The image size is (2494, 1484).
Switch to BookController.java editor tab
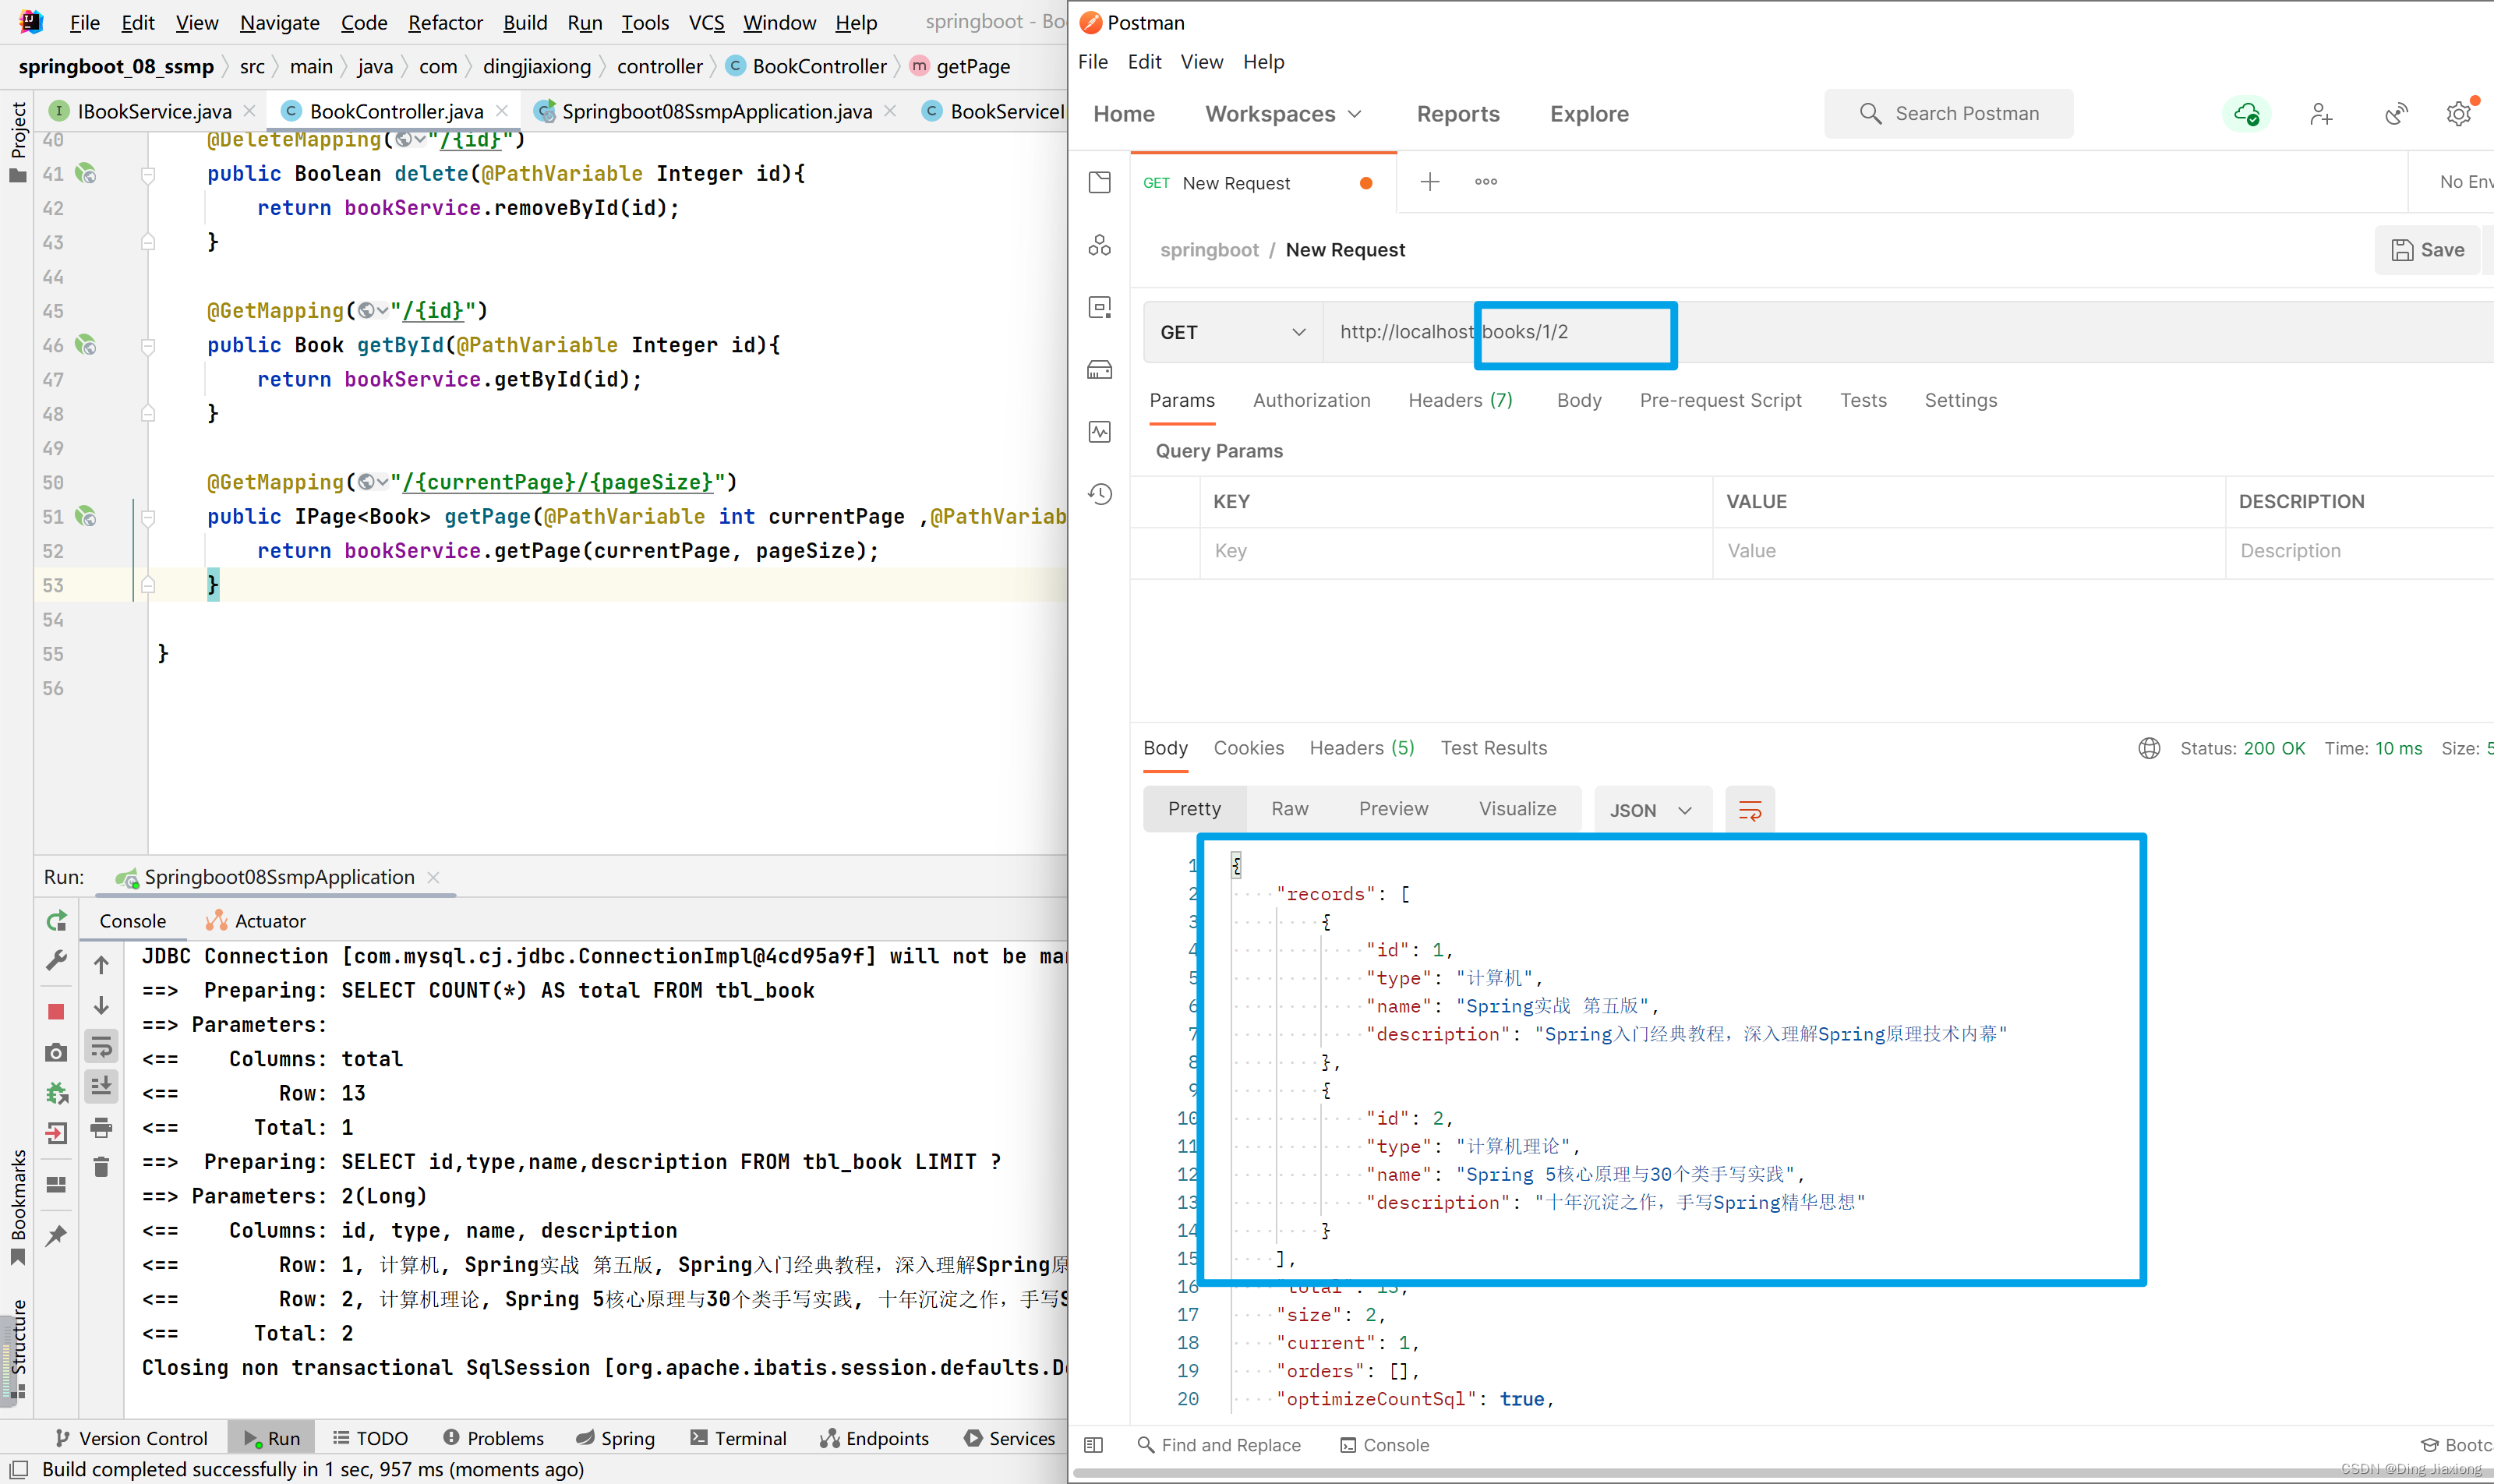click(396, 111)
